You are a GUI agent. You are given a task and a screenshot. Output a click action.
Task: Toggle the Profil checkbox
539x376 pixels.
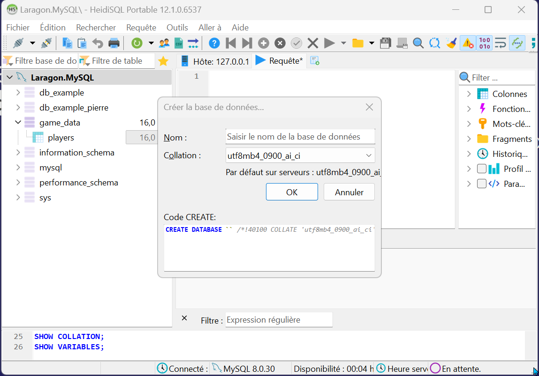tap(481, 169)
